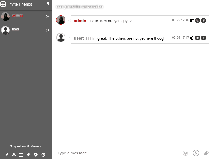Pop the chat out into a new window
The height and width of the screenshot is (159, 213).
(21, 155)
